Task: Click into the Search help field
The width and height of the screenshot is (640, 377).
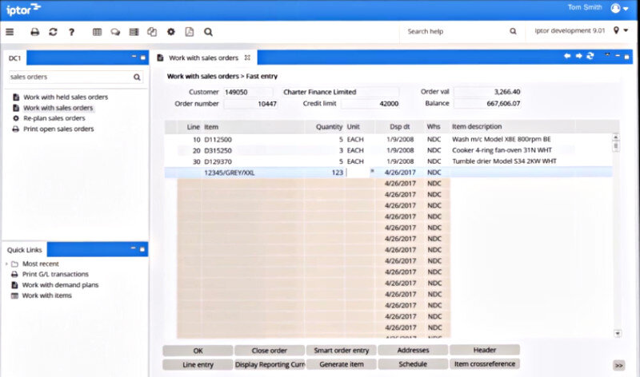Action: coord(454,32)
